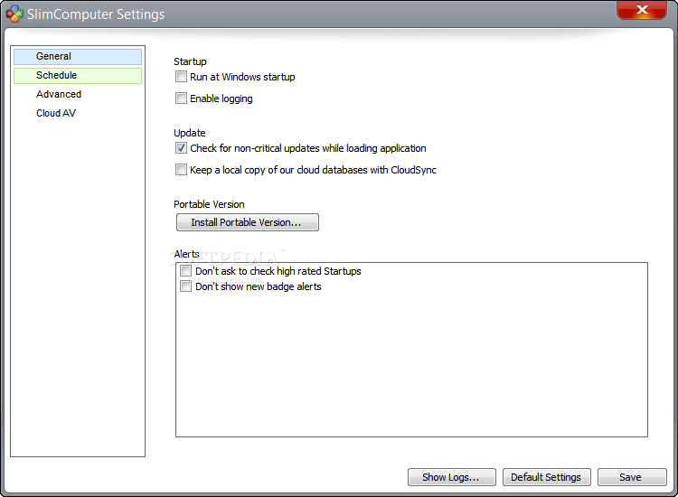Click the SlimComputer app icon in title bar
This screenshot has width=678, height=497.
click(x=14, y=14)
